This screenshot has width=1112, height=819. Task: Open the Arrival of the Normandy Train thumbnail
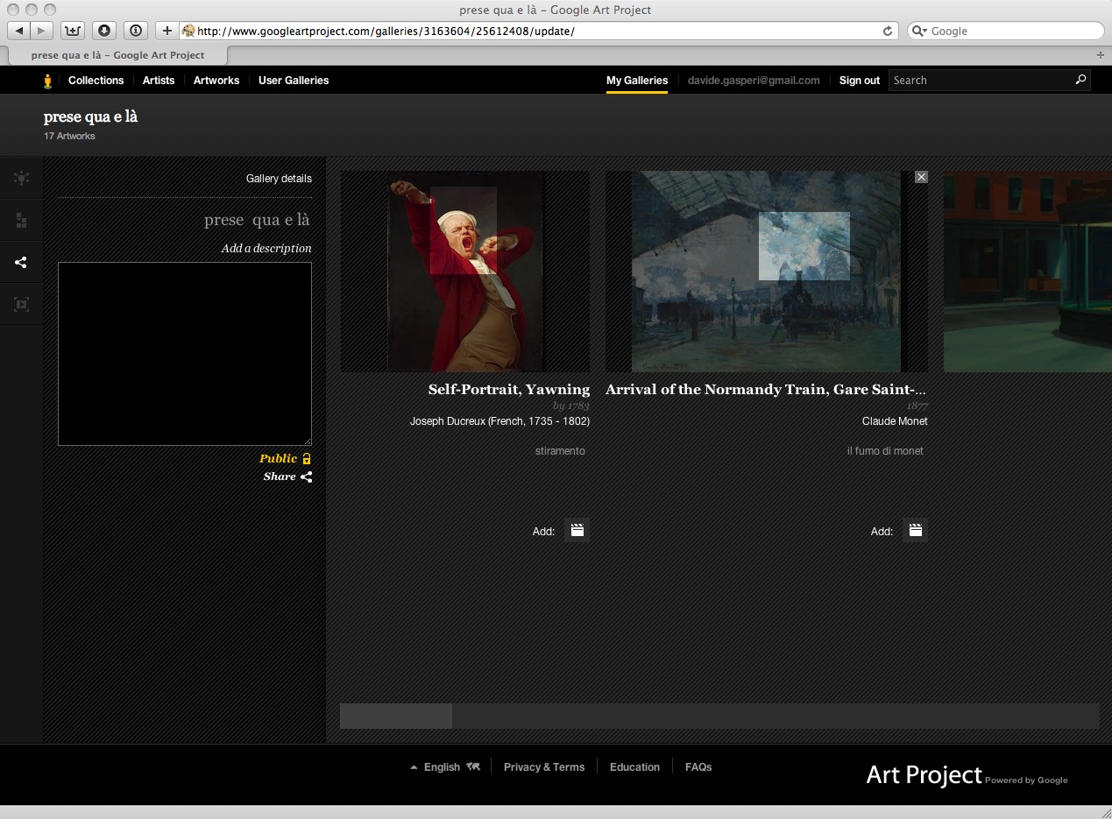[767, 272]
